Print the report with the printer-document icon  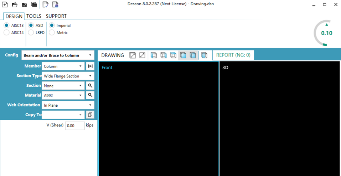click(x=55, y=4)
